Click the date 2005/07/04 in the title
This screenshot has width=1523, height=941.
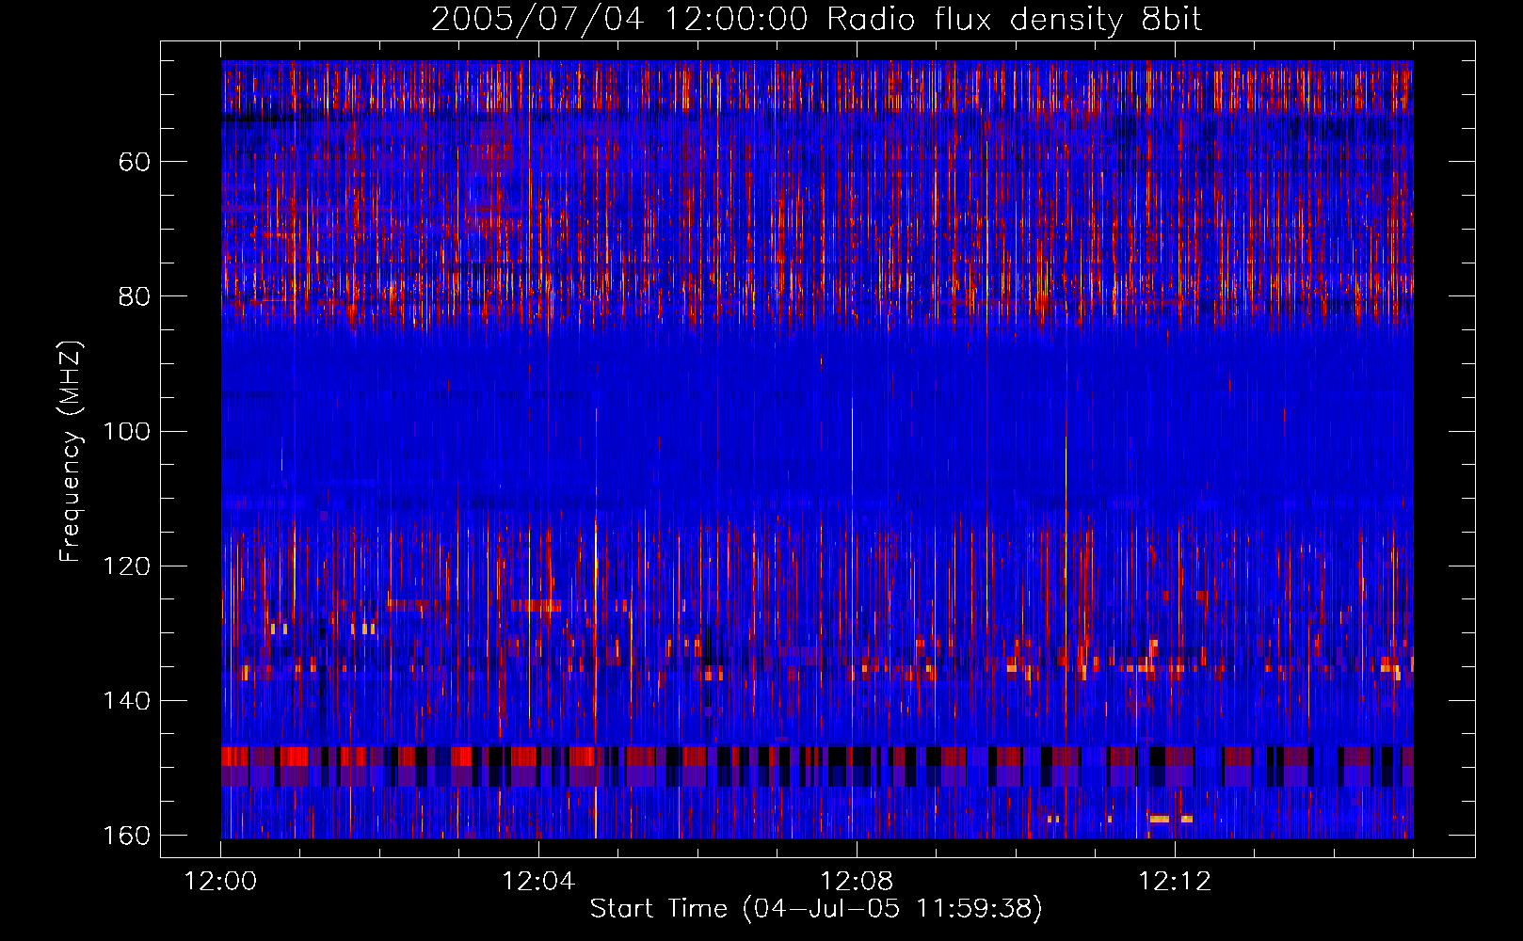(x=537, y=20)
